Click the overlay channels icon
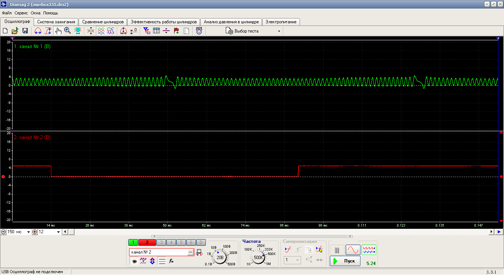This screenshot has width=504, height=275. pos(91,31)
